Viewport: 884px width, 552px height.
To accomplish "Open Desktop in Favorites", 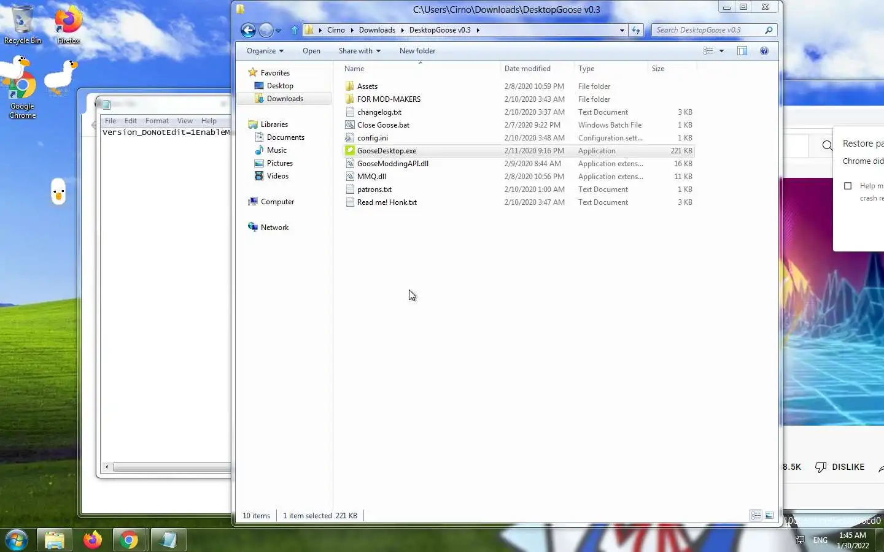I will [x=280, y=86].
